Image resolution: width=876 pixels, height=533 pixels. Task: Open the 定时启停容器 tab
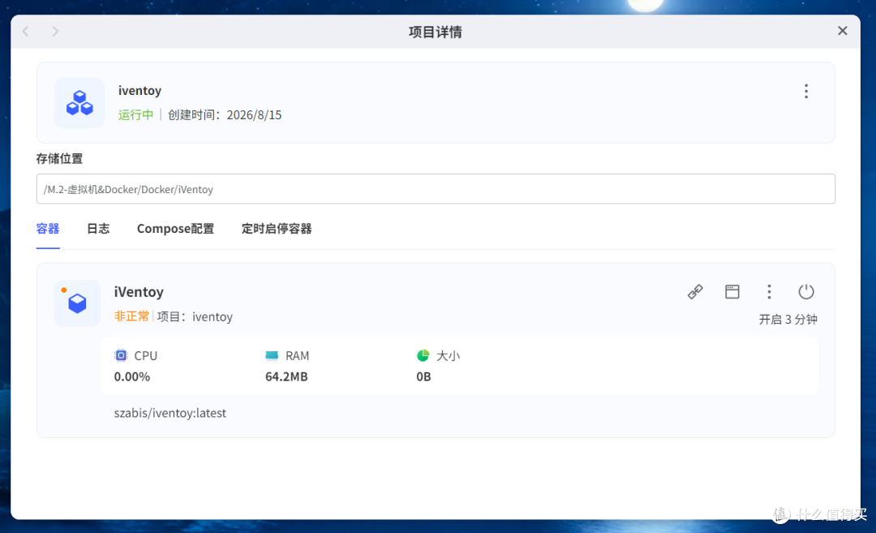[277, 229]
